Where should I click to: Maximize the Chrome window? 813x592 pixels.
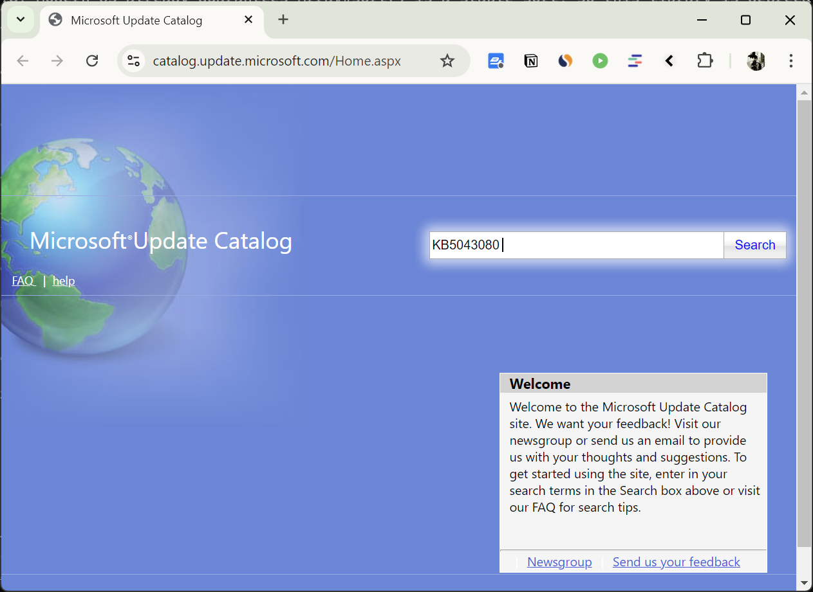(745, 20)
